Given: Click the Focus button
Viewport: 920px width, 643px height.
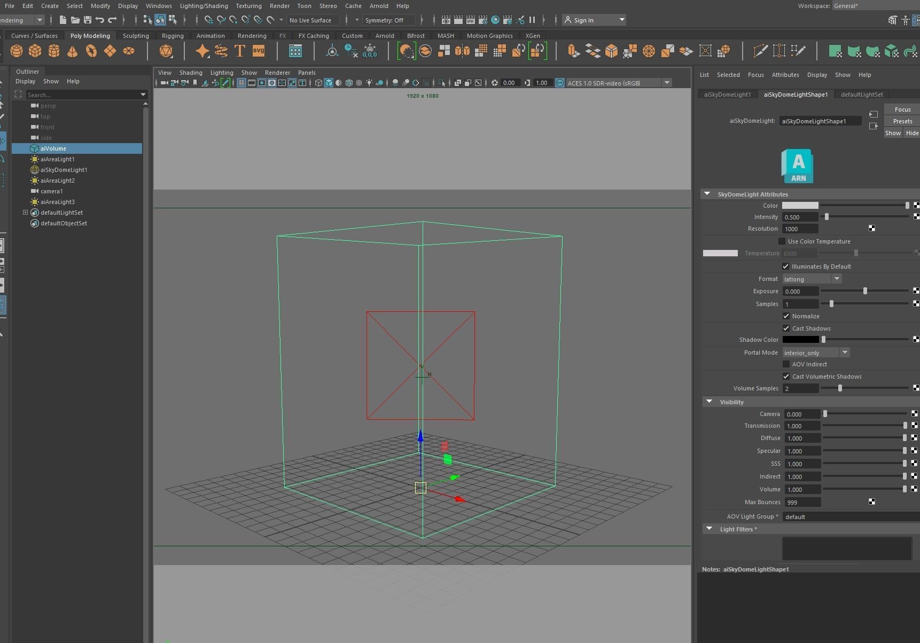Looking at the screenshot, I should pos(902,109).
